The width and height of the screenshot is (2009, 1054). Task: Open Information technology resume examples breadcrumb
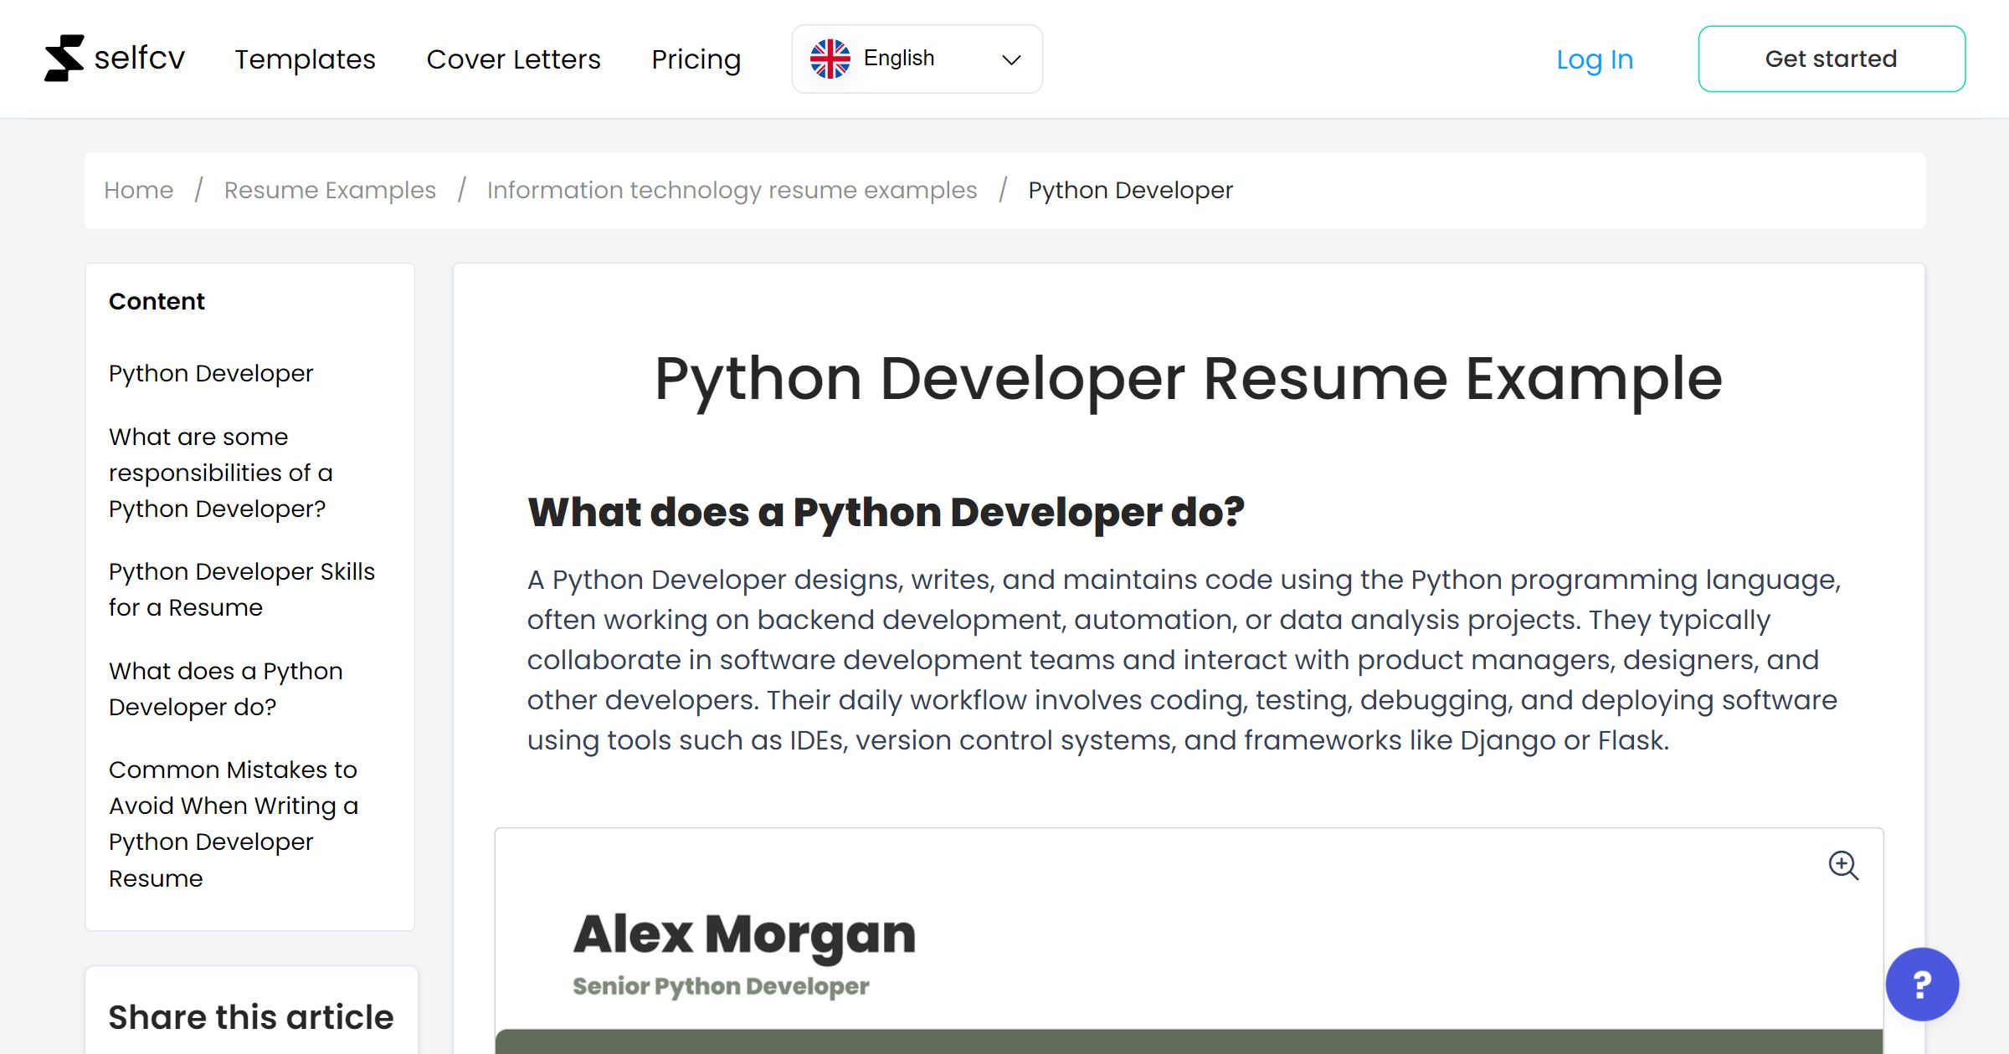[732, 190]
